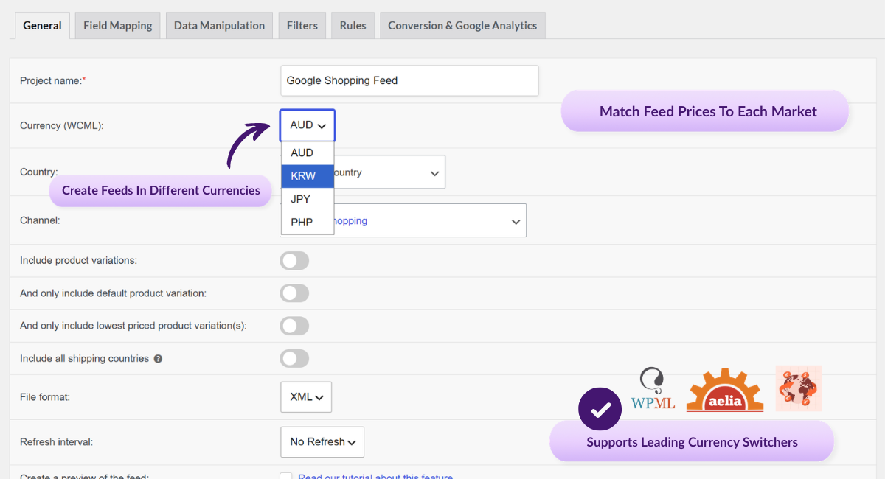The image size is (885, 479).
Task: Click the 'Refresh interval:' label
Action: pos(57,442)
